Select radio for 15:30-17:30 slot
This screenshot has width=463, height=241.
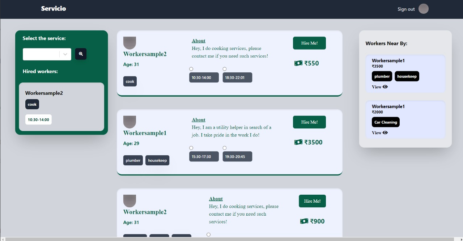coord(191,148)
